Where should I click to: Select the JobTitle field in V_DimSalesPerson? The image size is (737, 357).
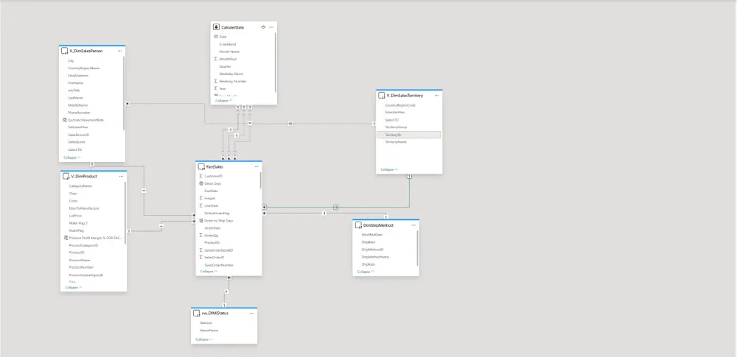74,91
